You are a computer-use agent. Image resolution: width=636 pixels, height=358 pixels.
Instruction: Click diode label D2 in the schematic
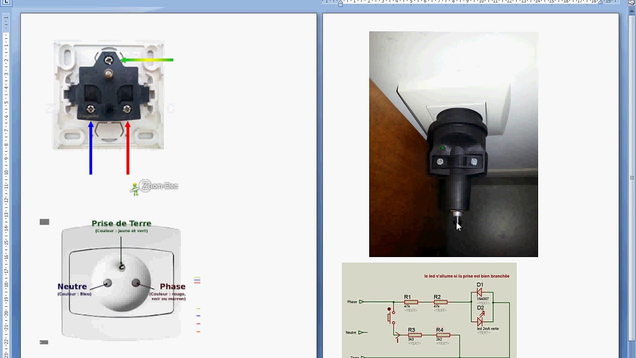[480, 308]
